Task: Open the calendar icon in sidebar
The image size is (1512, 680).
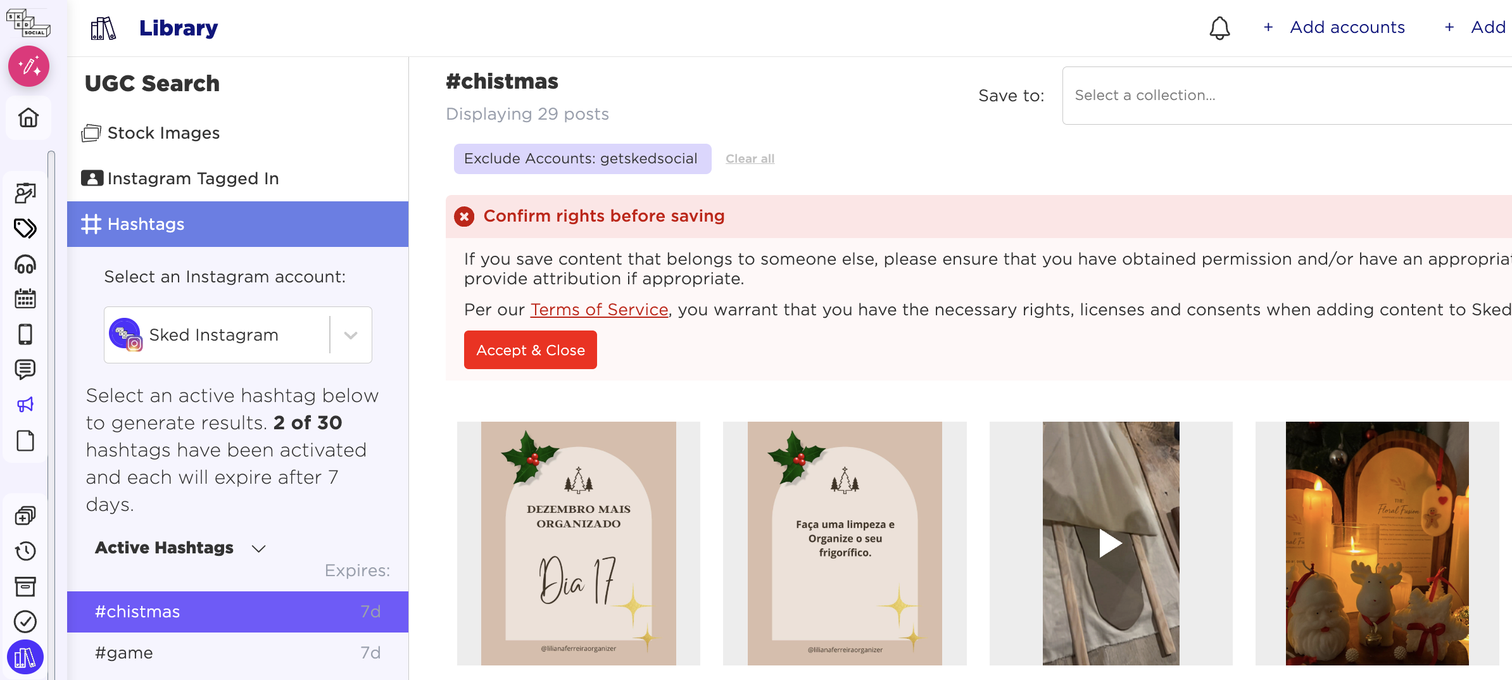Action: [25, 299]
